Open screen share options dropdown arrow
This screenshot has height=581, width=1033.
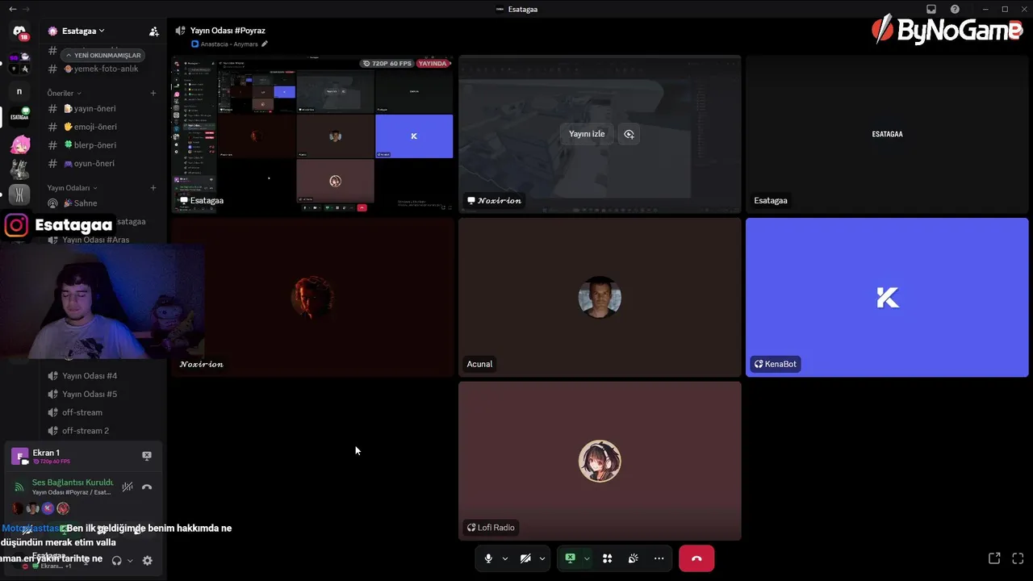pyautogui.click(x=587, y=558)
